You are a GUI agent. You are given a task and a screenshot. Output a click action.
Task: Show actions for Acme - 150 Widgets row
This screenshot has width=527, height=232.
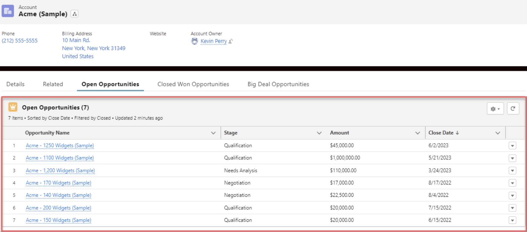point(512,221)
